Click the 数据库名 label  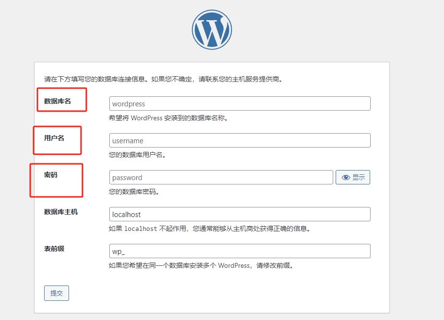(x=57, y=101)
